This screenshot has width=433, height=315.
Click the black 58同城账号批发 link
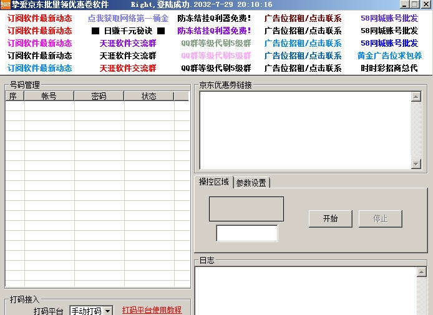pos(389,31)
